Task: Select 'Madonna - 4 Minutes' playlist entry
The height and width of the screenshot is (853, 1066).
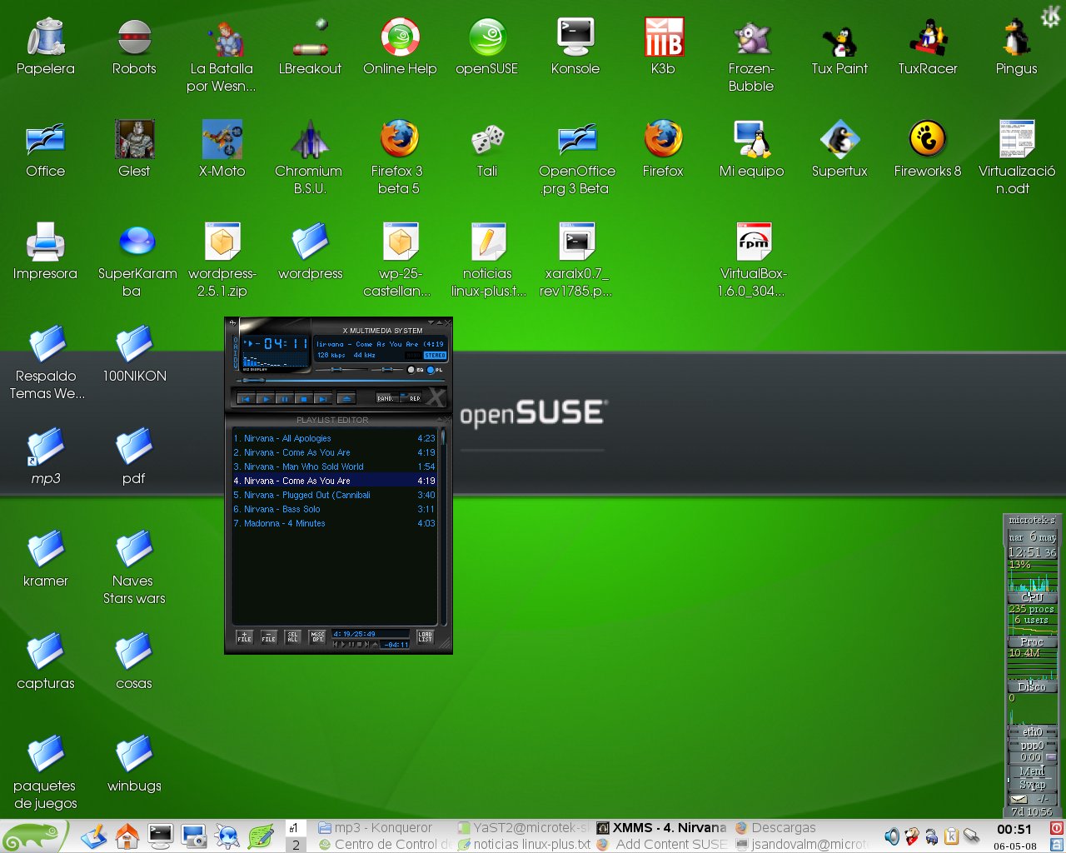Action: (x=334, y=523)
